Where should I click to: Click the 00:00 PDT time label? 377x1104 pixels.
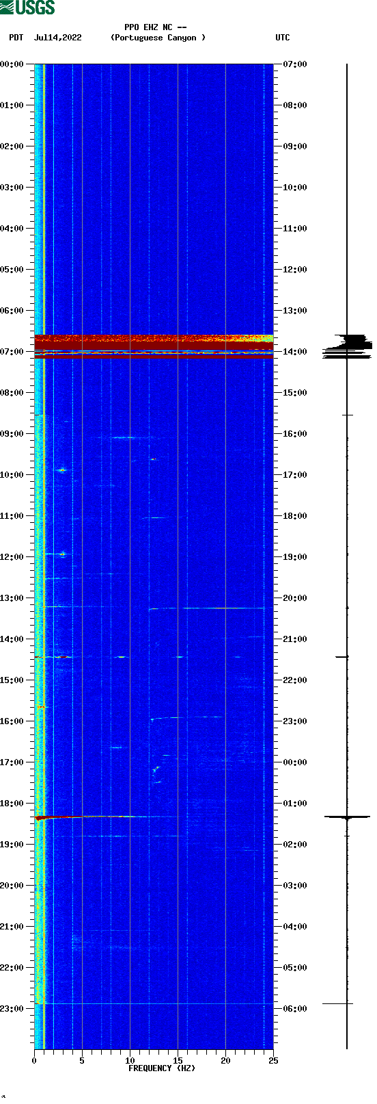click(x=12, y=64)
